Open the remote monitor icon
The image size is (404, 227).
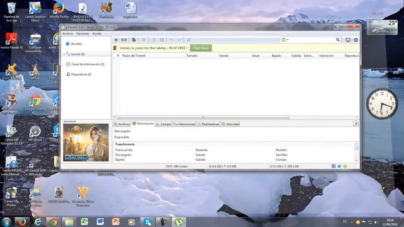point(348,40)
